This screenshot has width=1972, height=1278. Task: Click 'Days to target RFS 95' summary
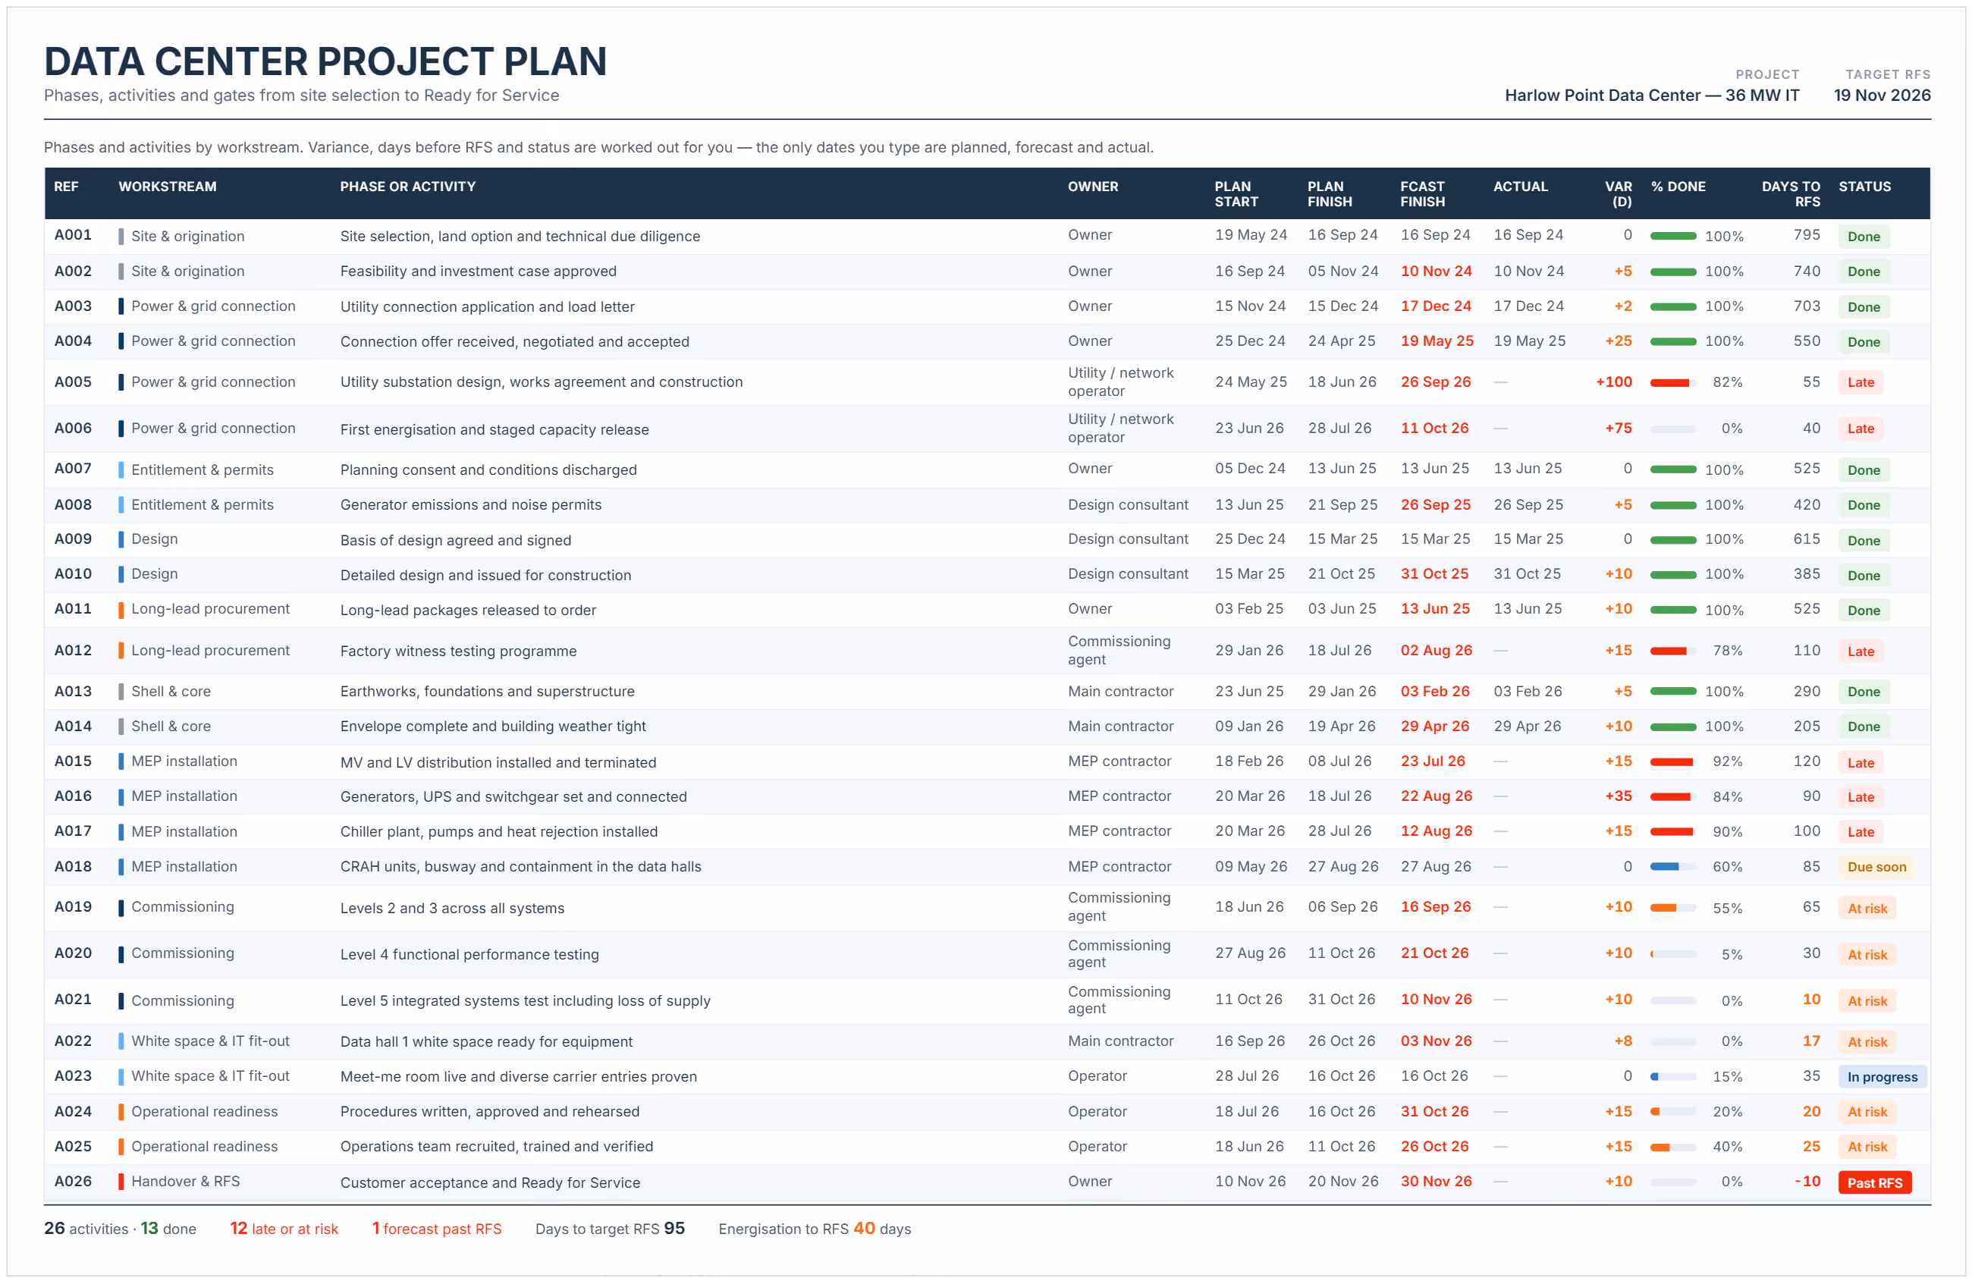click(610, 1229)
